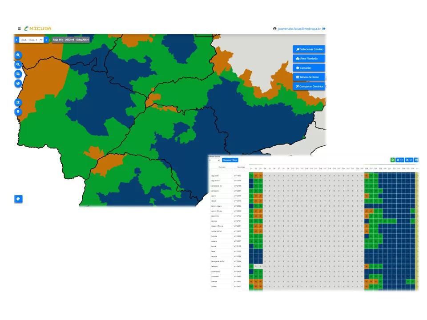Click the Município filter input field

pyautogui.click(x=222, y=170)
